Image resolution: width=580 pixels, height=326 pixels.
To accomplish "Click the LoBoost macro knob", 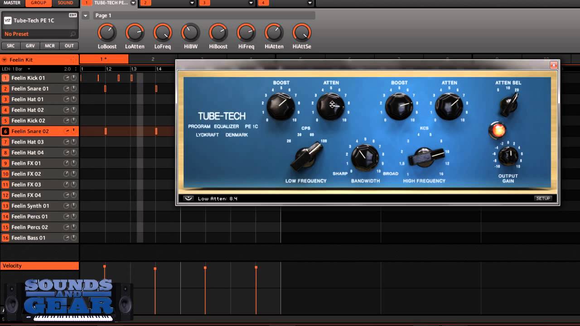I will [107, 33].
